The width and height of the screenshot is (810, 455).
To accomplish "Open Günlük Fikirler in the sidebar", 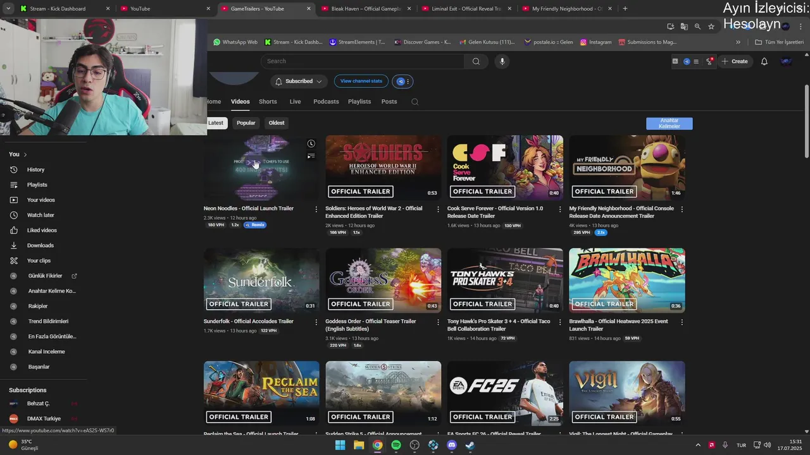I will (x=45, y=276).
